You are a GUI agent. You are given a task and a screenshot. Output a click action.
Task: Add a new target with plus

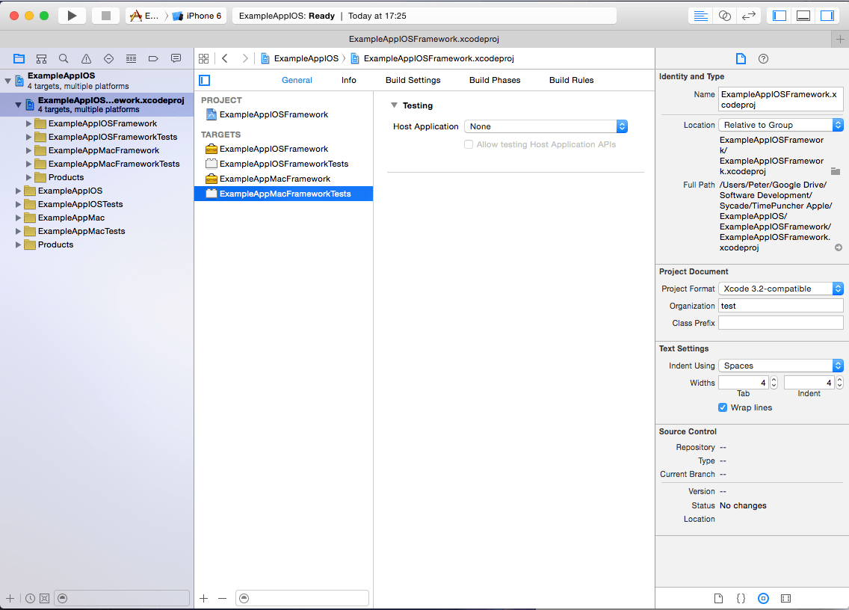(203, 598)
